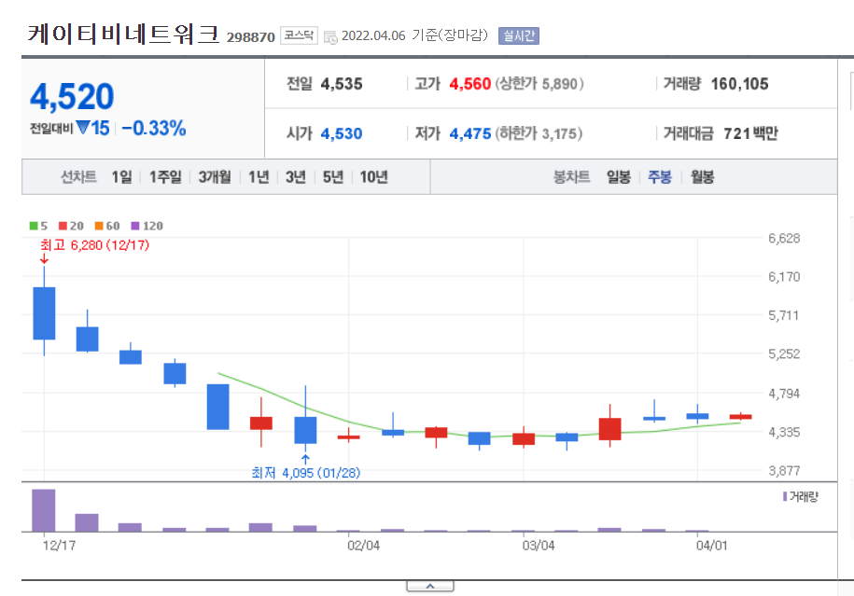Collapse the chart with bottom arrow handle
This screenshot has width=854, height=596.
click(x=429, y=586)
